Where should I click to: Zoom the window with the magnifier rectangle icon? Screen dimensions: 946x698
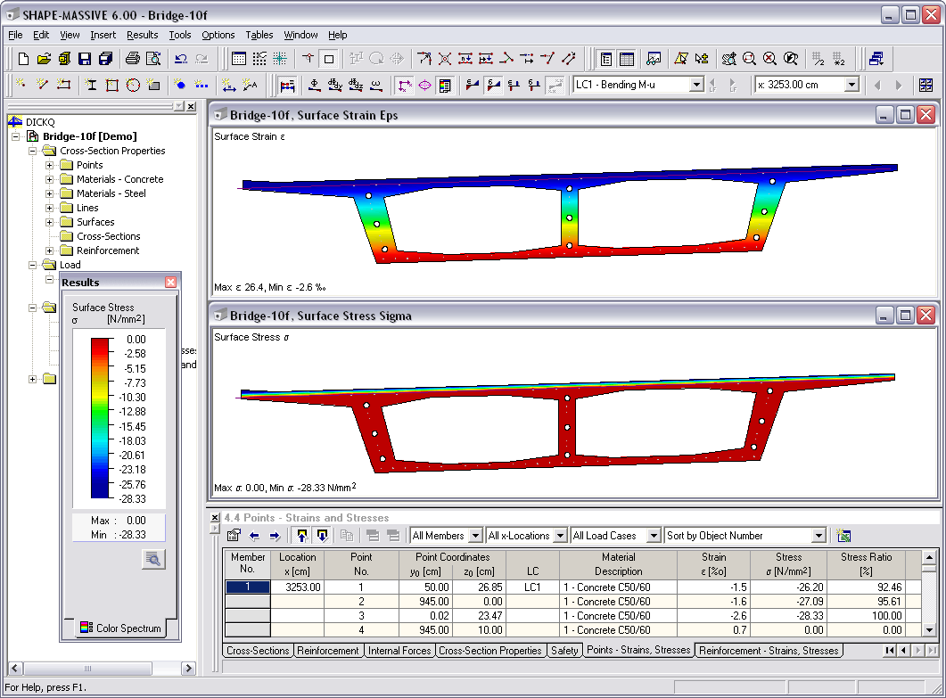[x=749, y=59]
